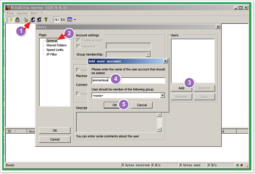Click red status indicator in status bar
255x174 pixels.
[242, 165]
